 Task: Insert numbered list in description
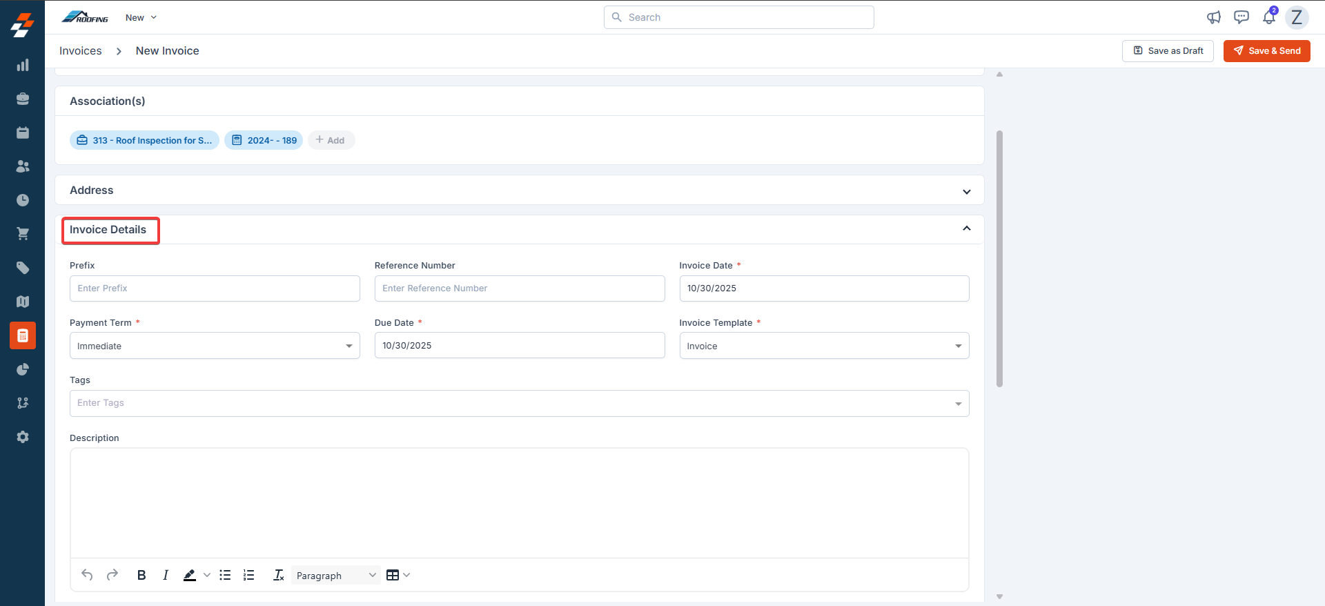click(x=249, y=575)
